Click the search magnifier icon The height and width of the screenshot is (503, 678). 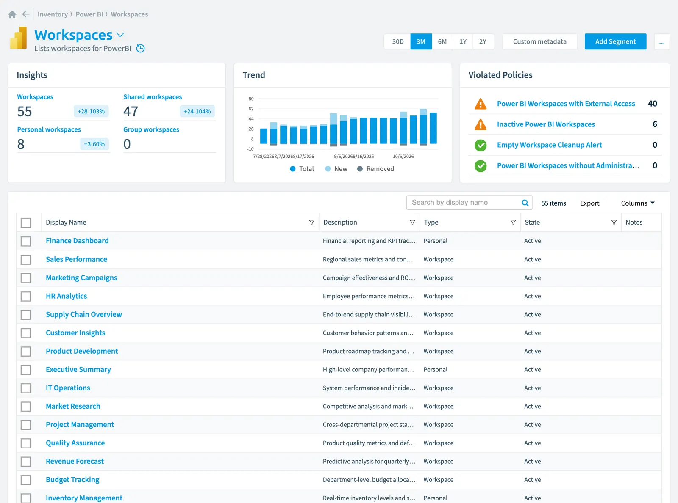(x=525, y=203)
